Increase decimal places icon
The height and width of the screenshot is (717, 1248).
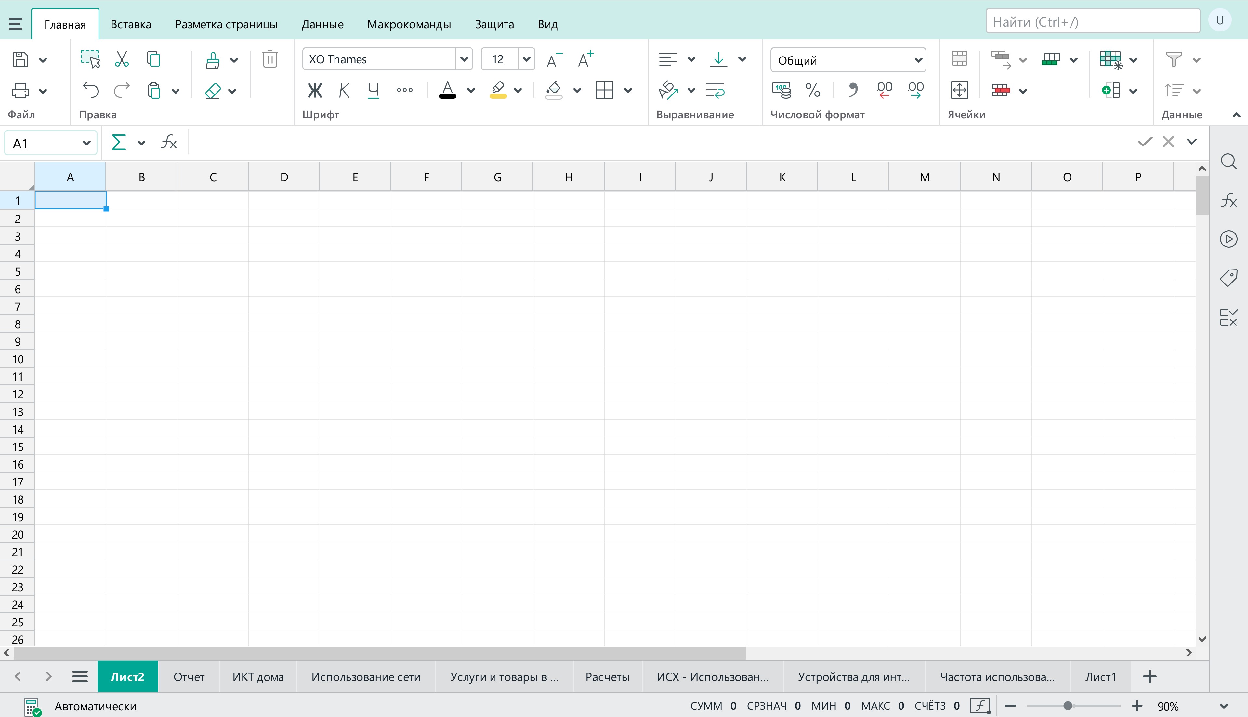pos(915,90)
